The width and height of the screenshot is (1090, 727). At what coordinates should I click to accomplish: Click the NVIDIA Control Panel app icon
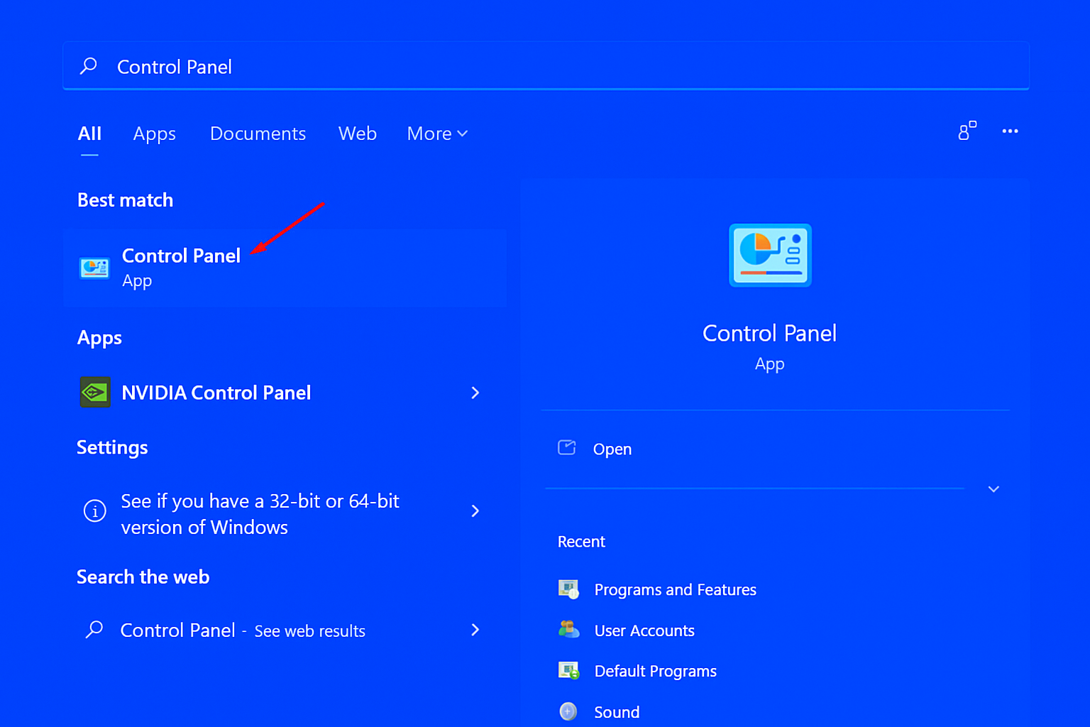point(95,392)
